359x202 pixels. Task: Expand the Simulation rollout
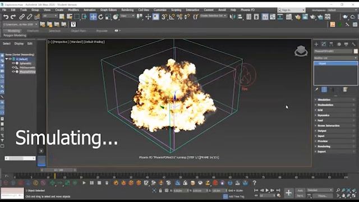click(335, 100)
